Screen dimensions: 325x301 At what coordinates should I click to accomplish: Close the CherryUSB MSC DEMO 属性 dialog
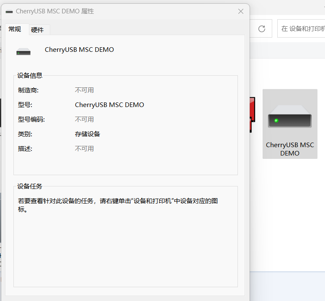pos(241,11)
